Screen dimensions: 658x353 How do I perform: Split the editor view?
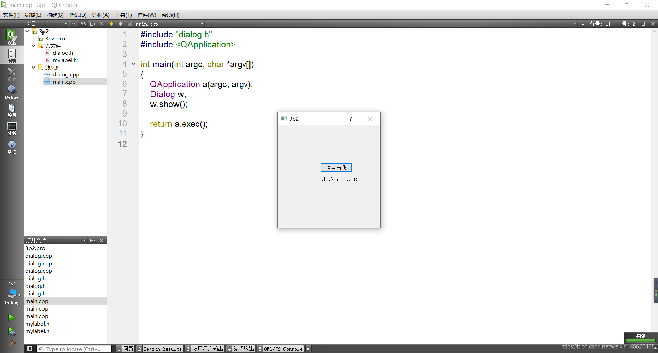pos(644,24)
